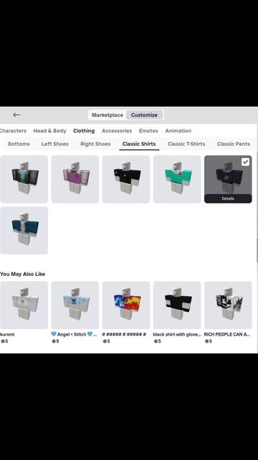Select the Customize toggle tab

point(144,115)
